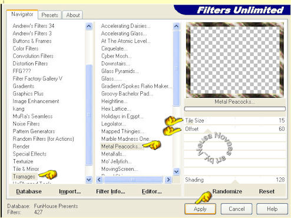Adjust the Tile Size slider
Image resolution: width=291 pixels, height=218 pixels.
tap(235, 120)
